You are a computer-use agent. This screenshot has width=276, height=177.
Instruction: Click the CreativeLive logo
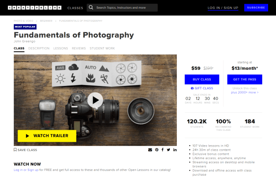click(x=35, y=8)
